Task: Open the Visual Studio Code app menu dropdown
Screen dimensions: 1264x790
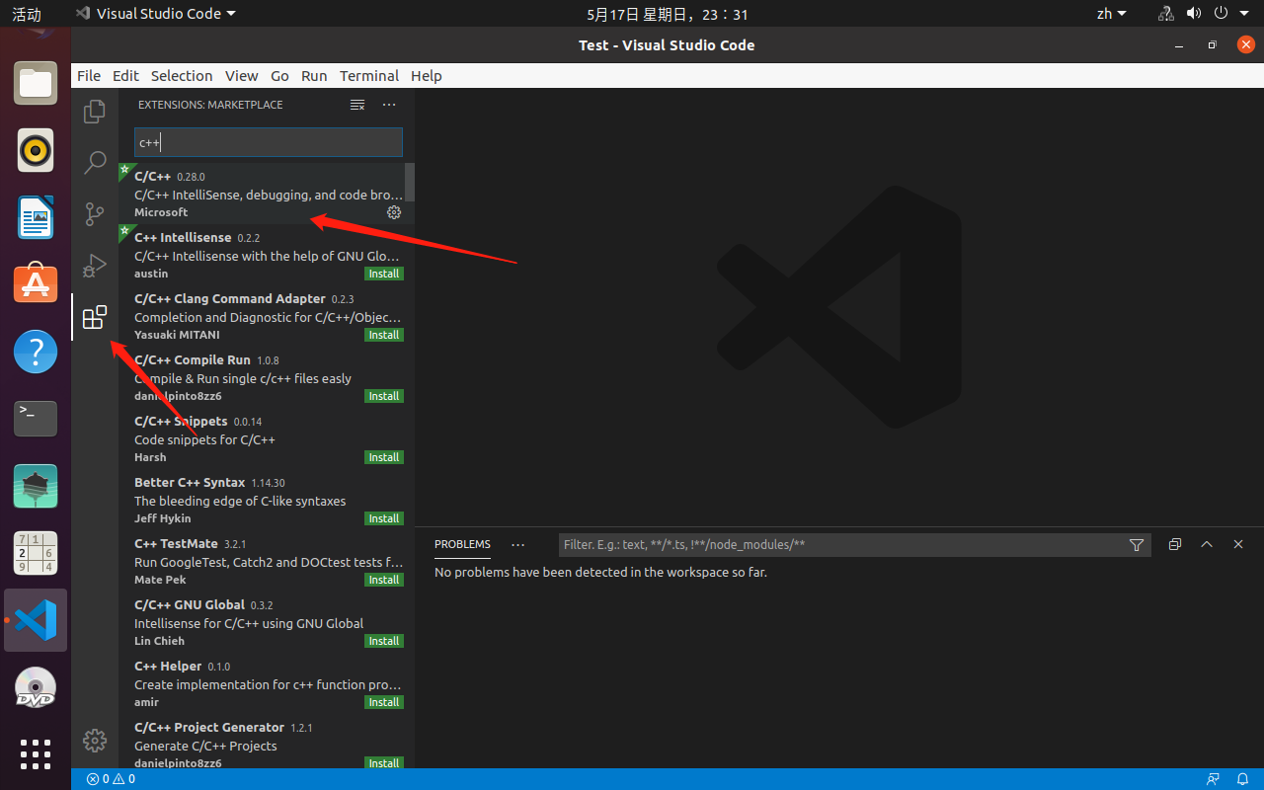Action: click(156, 14)
